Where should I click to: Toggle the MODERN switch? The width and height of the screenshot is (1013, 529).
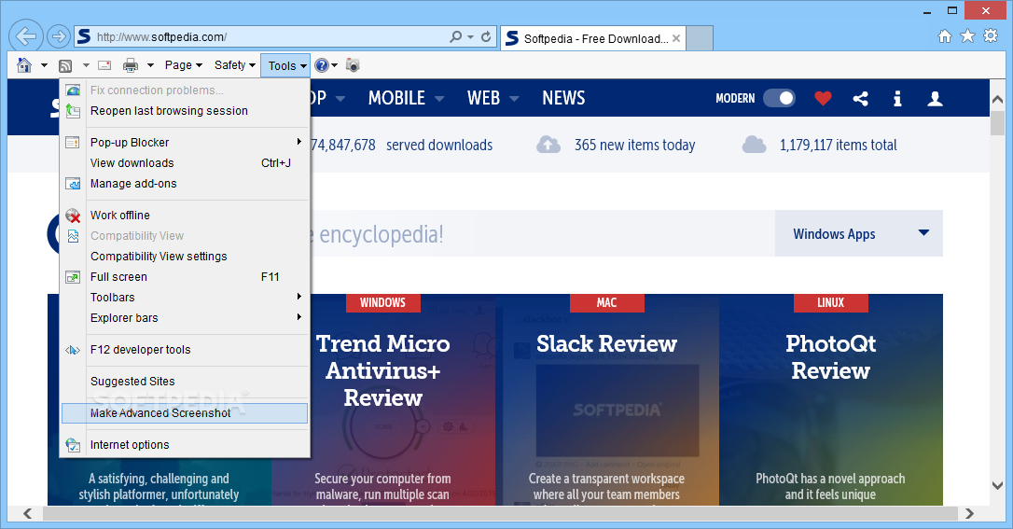coord(779,98)
